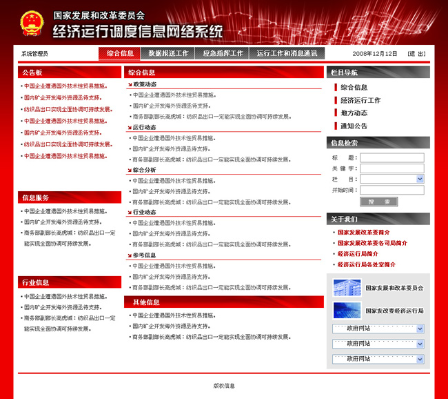Screen dimensions: 448x399
Task: Click the 行业动态 section heading
Action: coord(145,213)
